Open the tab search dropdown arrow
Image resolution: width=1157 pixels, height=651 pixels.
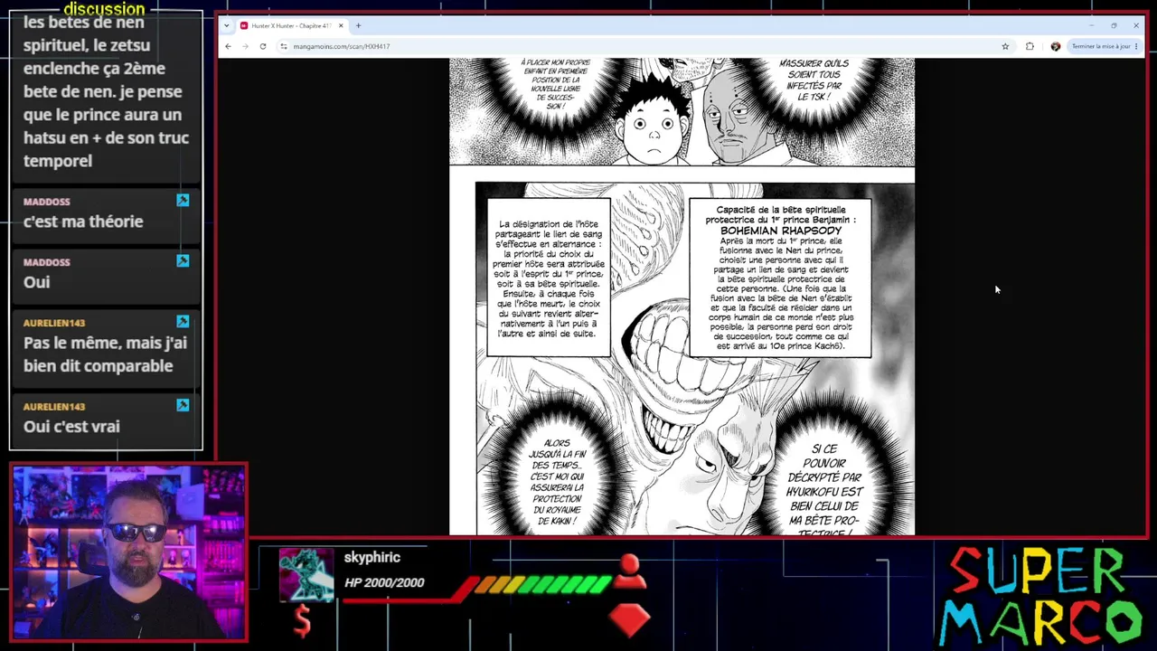pos(226,25)
